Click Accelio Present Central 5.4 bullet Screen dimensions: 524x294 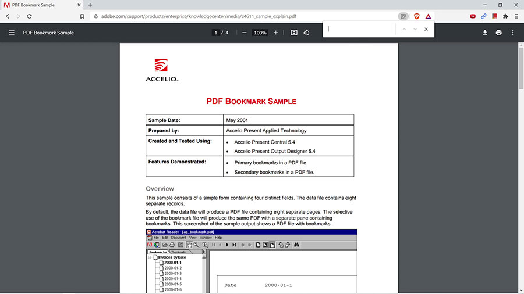(x=264, y=142)
